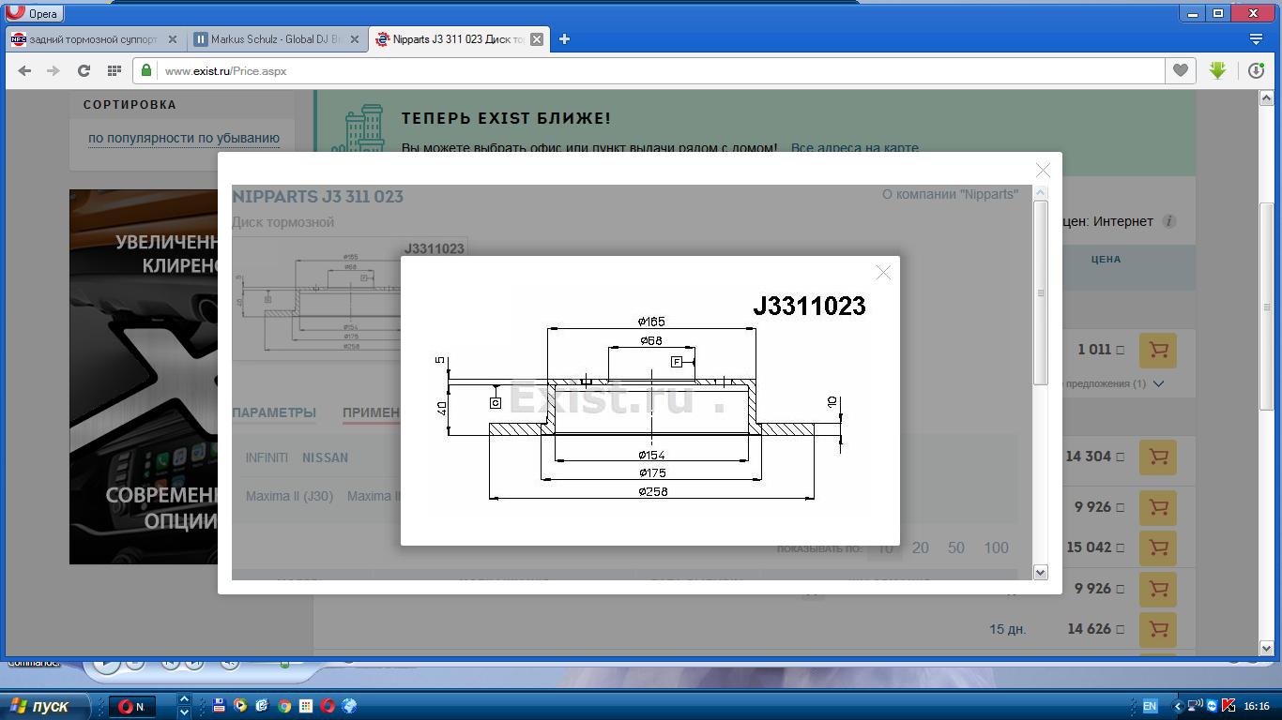Screen dimensions: 1282x720
Task: Close the Nipparts J3 311 023 tab
Action: click(x=536, y=39)
